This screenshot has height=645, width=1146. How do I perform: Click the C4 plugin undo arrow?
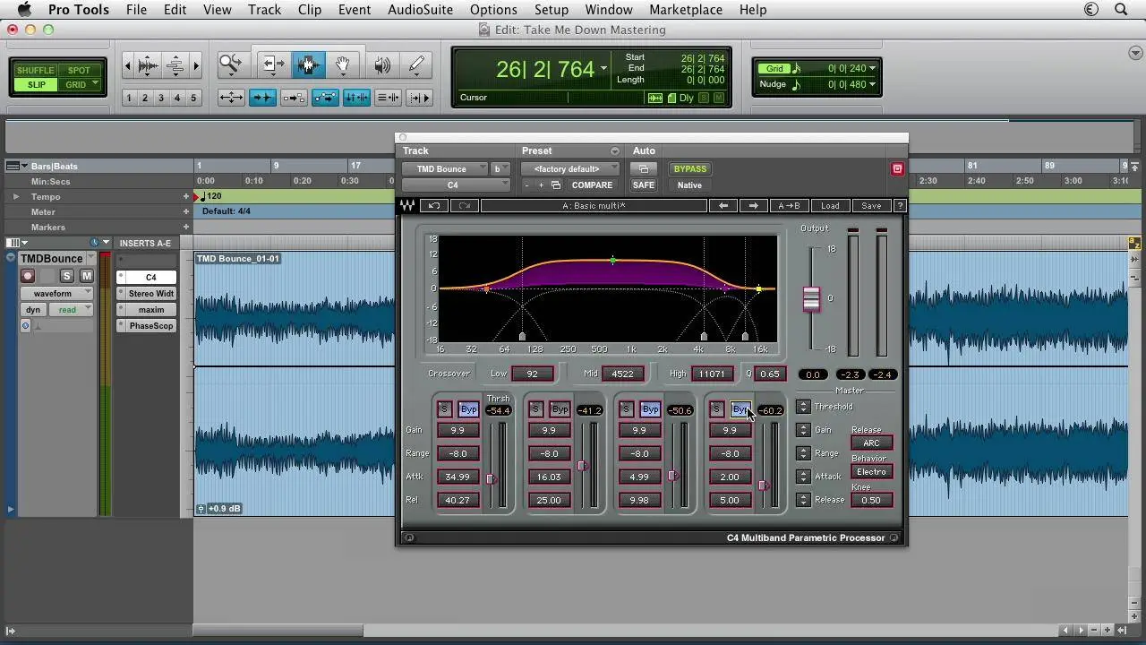434,206
